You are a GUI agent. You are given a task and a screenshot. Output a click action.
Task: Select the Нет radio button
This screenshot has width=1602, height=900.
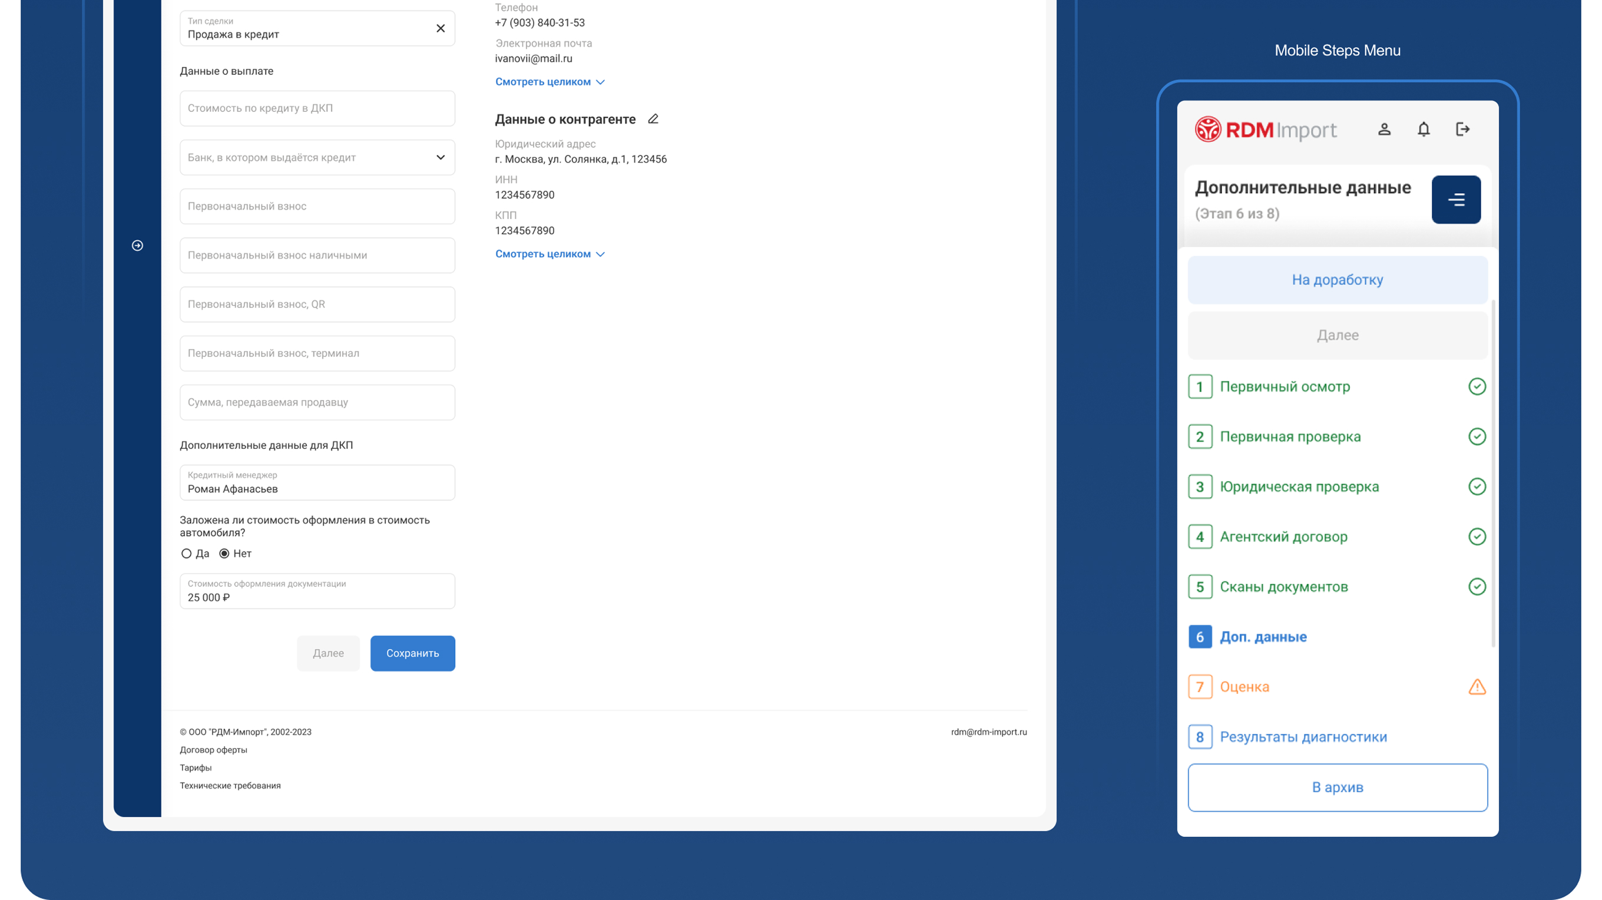click(224, 554)
